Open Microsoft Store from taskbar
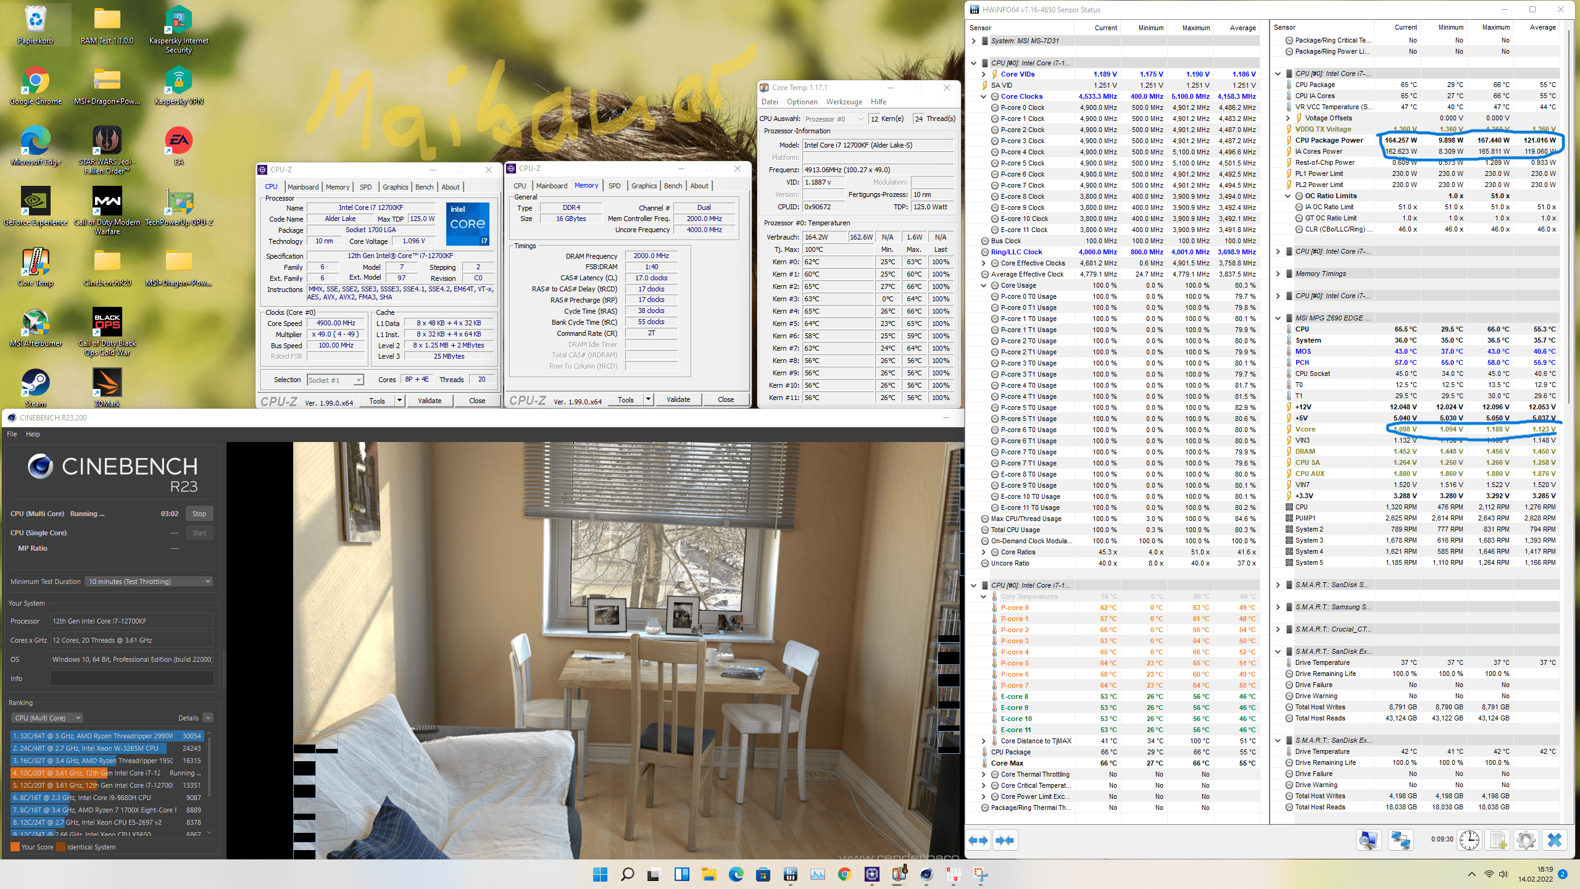 click(x=763, y=874)
